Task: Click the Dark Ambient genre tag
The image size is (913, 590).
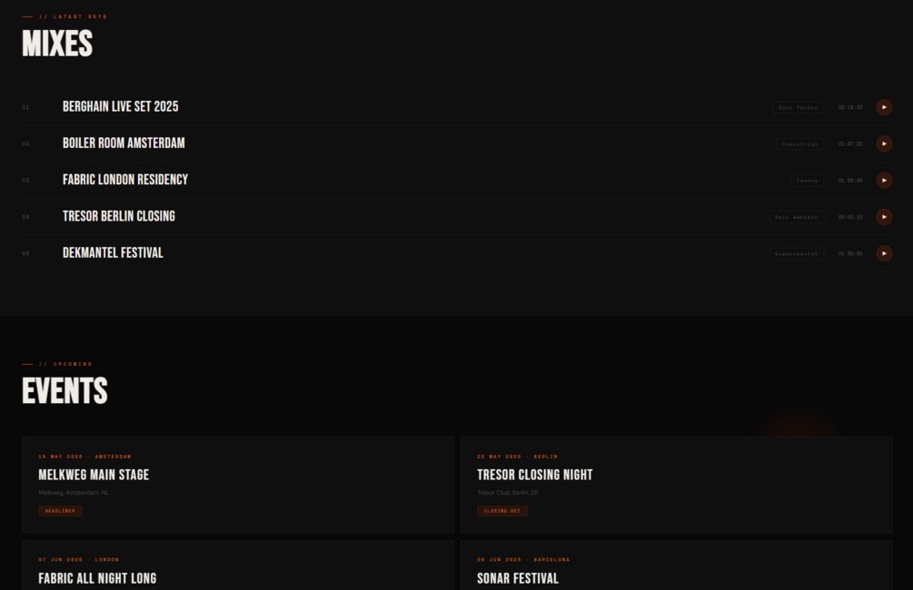Action: [x=797, y=218]
